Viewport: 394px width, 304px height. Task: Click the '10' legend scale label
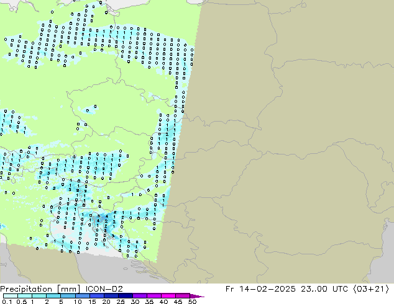(78, 302)
